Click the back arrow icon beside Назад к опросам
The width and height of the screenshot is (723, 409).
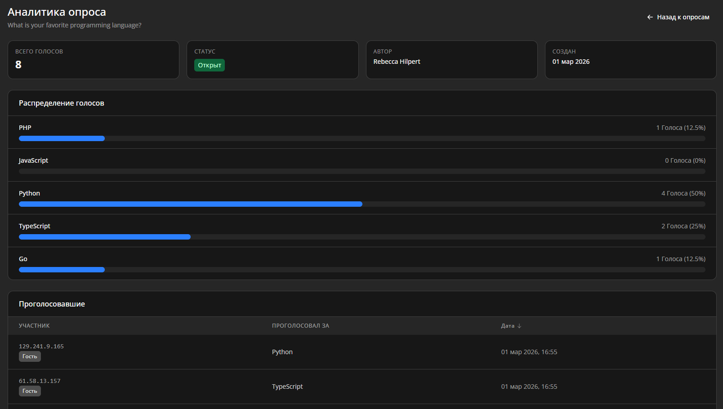[650, 17]
